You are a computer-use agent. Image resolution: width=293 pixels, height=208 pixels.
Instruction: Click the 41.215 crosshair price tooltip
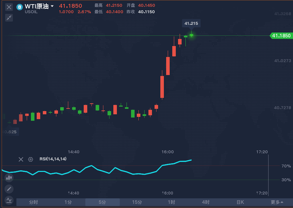click(x=192, y=23)
